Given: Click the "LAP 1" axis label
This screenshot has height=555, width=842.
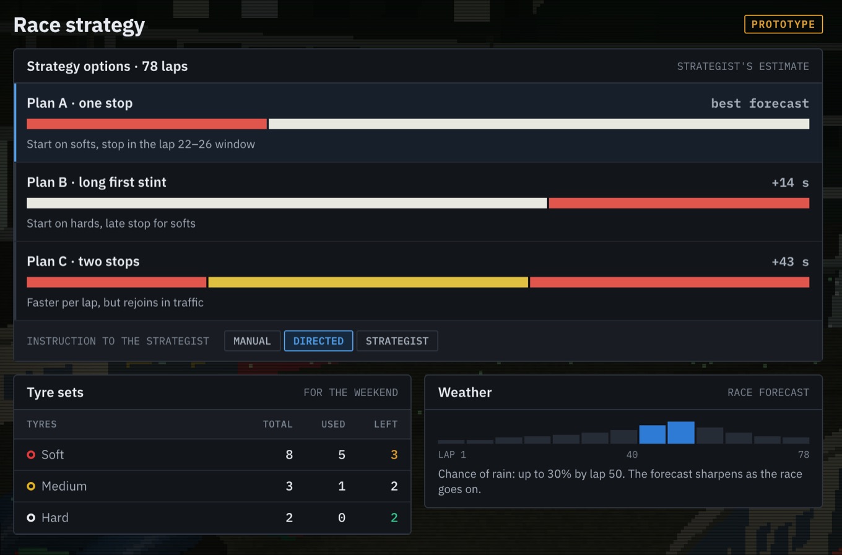Looking at the screenshot, I should coord(452,455).
